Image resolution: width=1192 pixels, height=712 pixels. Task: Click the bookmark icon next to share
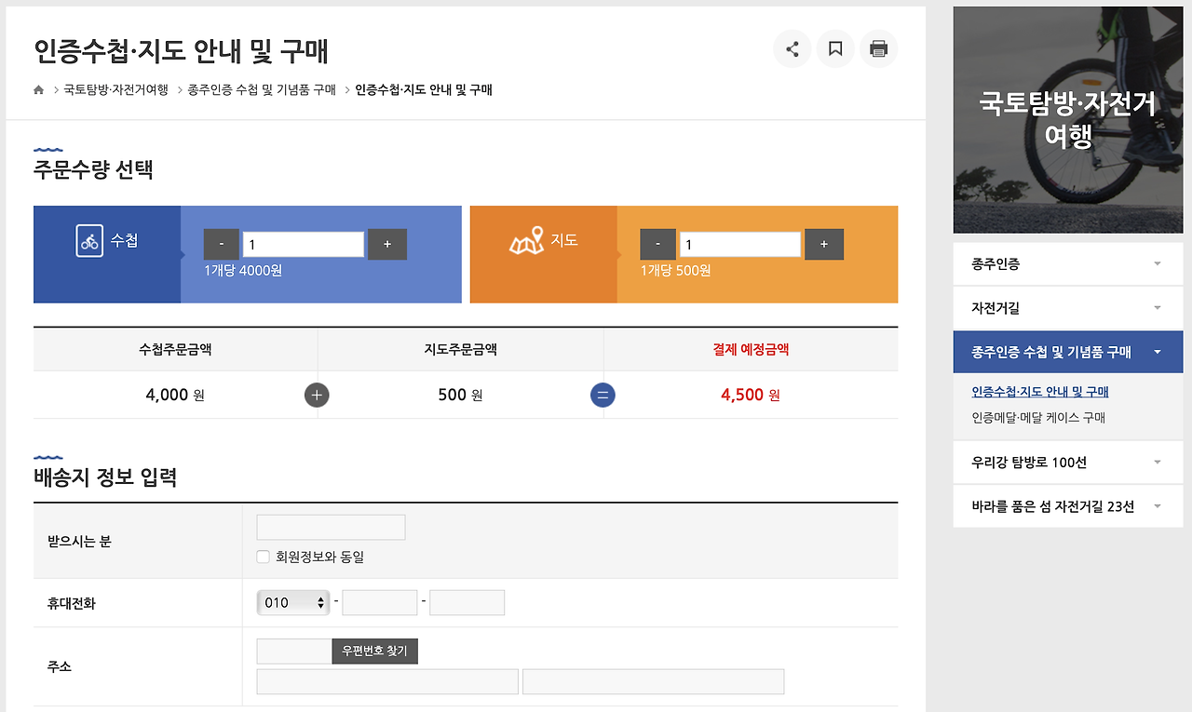834,48
